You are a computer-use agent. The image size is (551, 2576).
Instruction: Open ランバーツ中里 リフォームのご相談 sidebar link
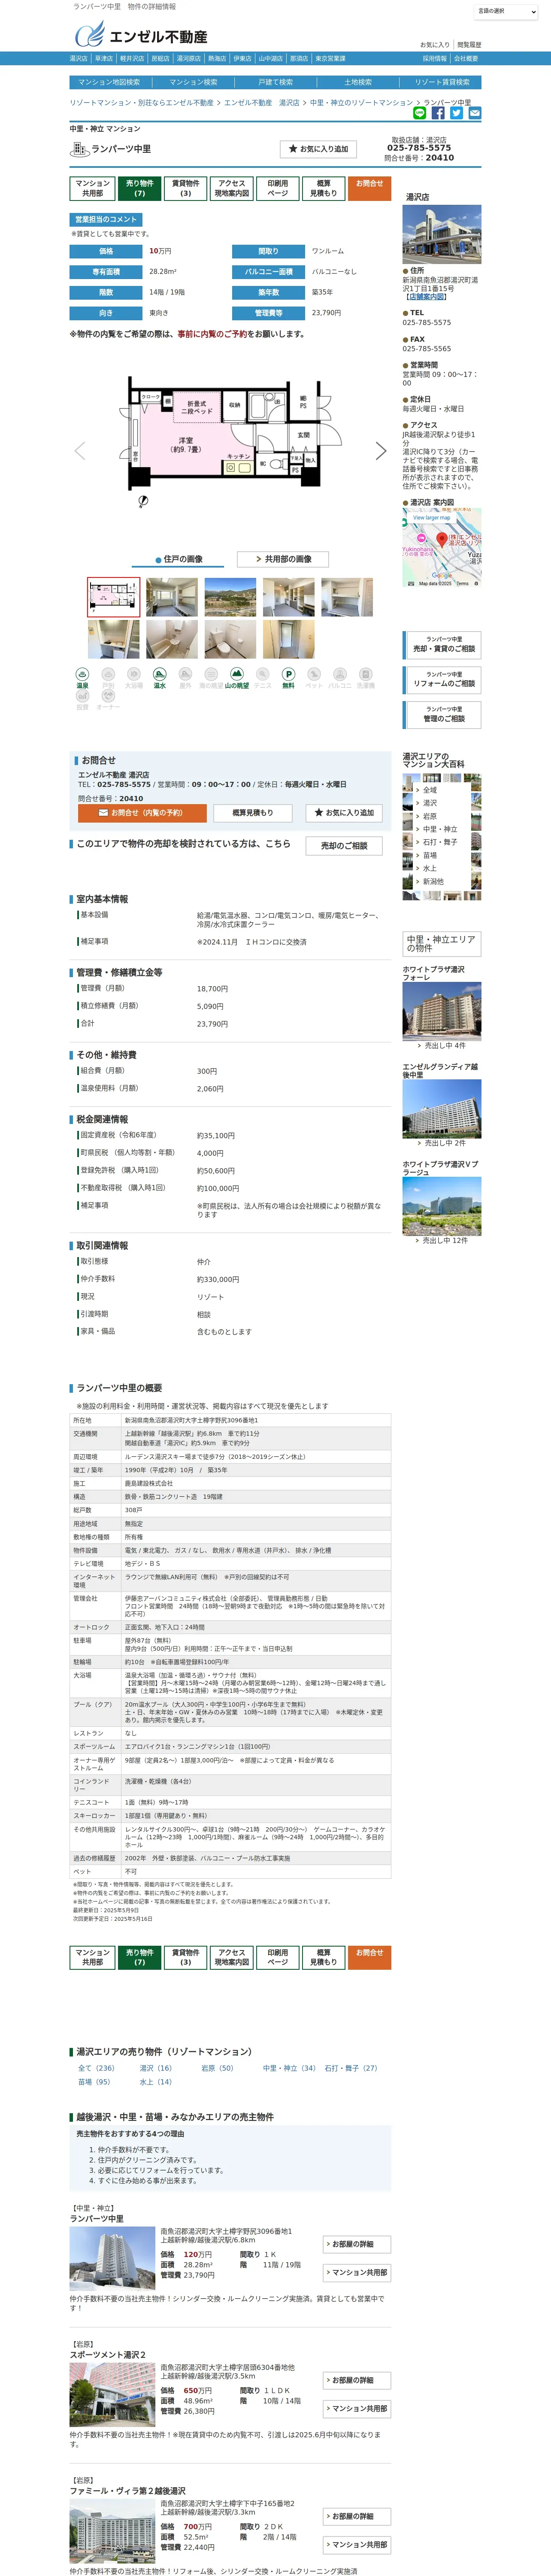[443, 679]
